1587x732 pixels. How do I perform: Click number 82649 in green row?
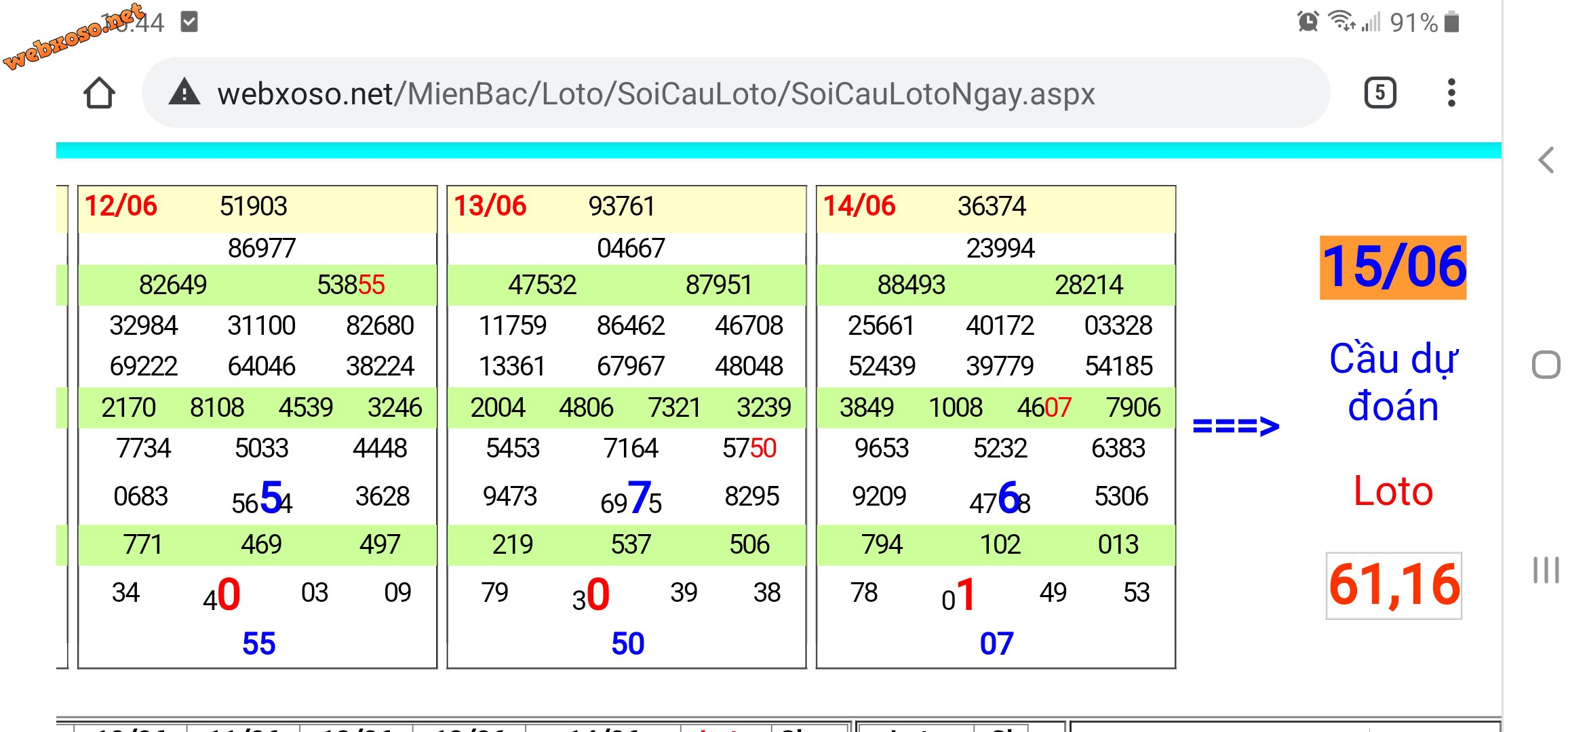tap(173, 285)
